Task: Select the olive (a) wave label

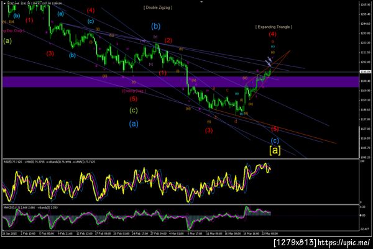Action: 7,41
